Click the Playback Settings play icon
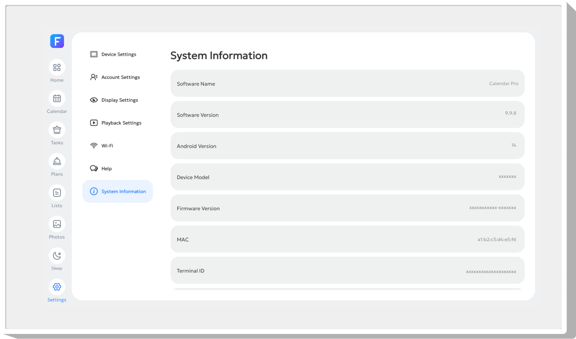Image resolution: width=576 pixels, height=339 pixels. (94, 123)
